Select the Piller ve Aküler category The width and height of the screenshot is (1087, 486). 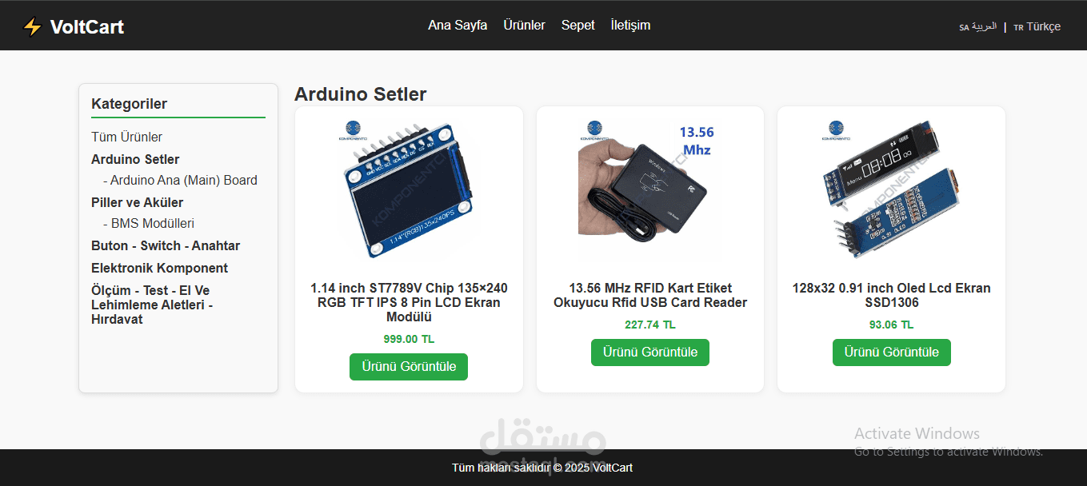pos(137,202)
